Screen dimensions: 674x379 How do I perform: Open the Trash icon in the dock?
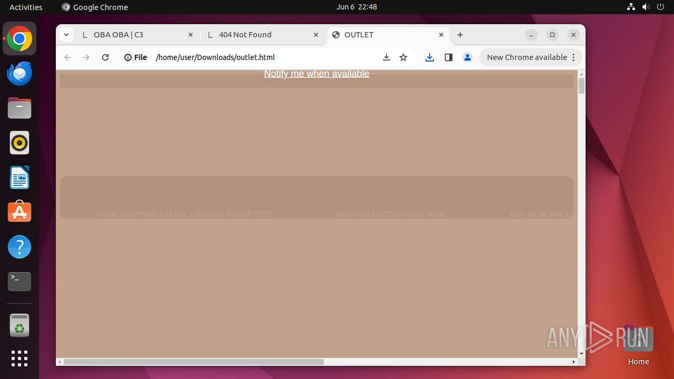pyautogui.click(x=19, y=325)
